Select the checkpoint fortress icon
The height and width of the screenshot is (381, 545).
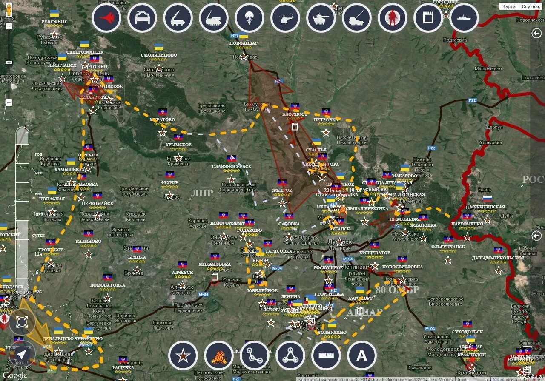coord(428,18)
